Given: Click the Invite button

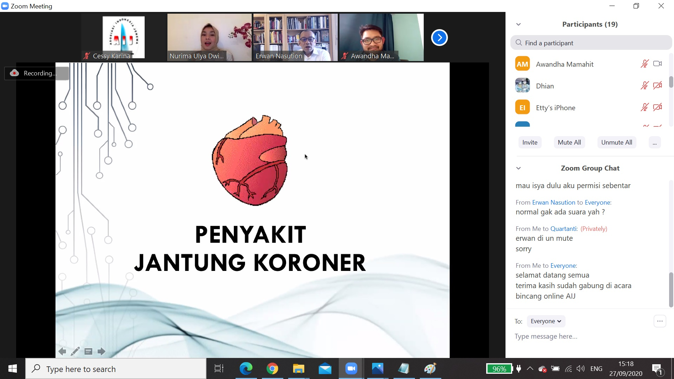Looking at the screenshot, I should 530,142.
